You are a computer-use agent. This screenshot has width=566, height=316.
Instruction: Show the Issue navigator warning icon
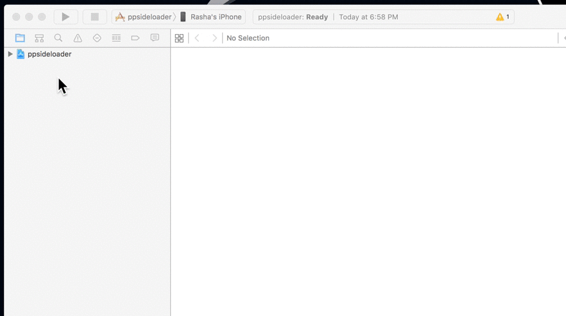pyautogui.click(x=78, y=38)
